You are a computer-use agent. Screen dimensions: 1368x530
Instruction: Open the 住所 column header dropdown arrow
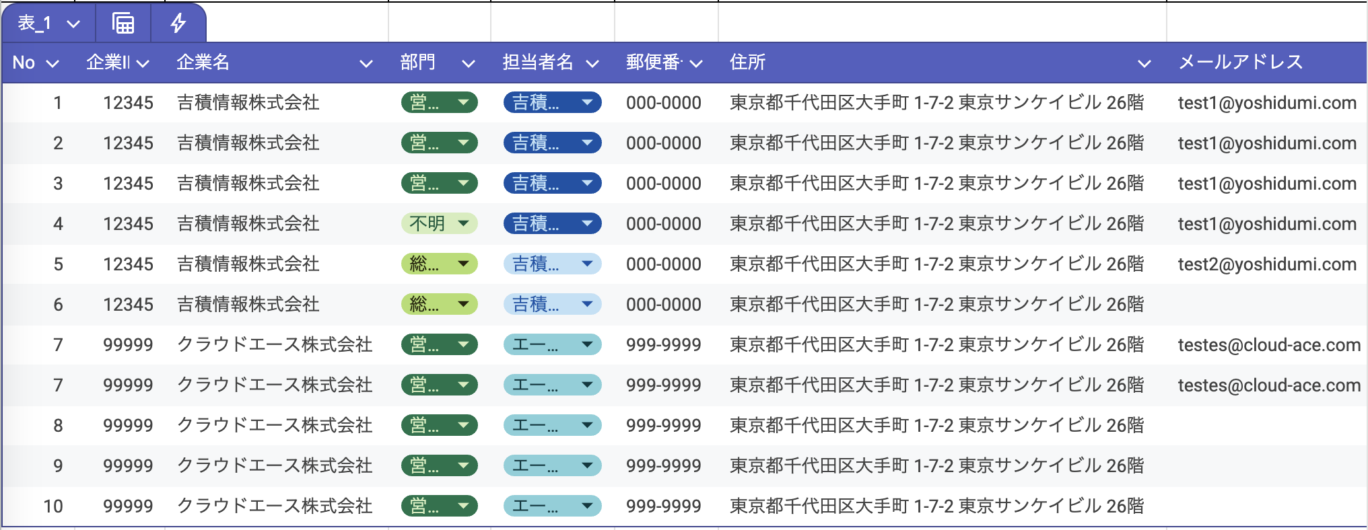tap(1143, 63)
